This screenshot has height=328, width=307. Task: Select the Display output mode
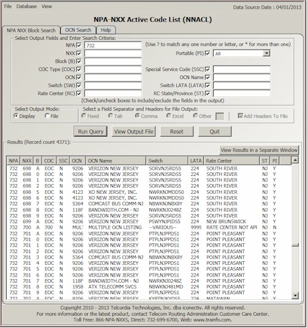click(16, 116)
